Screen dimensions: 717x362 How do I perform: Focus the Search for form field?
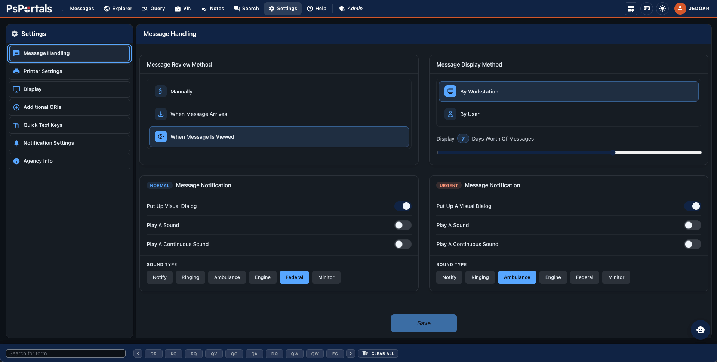click(x=66, y=353)
